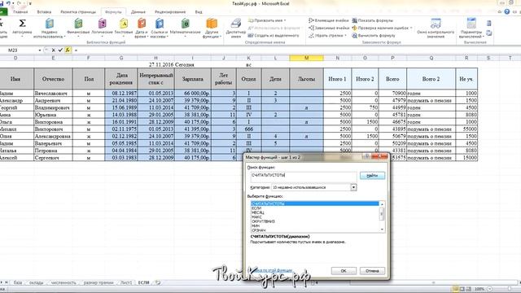Click the fx insert function icon

[x=68, y=50]
